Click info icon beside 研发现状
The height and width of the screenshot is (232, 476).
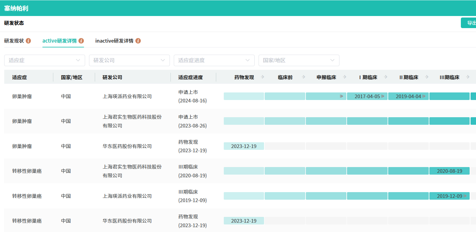[28, 41]
